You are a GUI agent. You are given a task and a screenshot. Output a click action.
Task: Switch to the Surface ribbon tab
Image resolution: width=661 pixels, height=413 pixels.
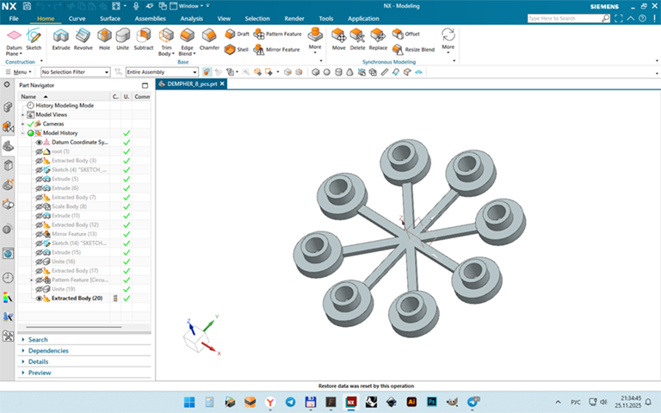110,19
